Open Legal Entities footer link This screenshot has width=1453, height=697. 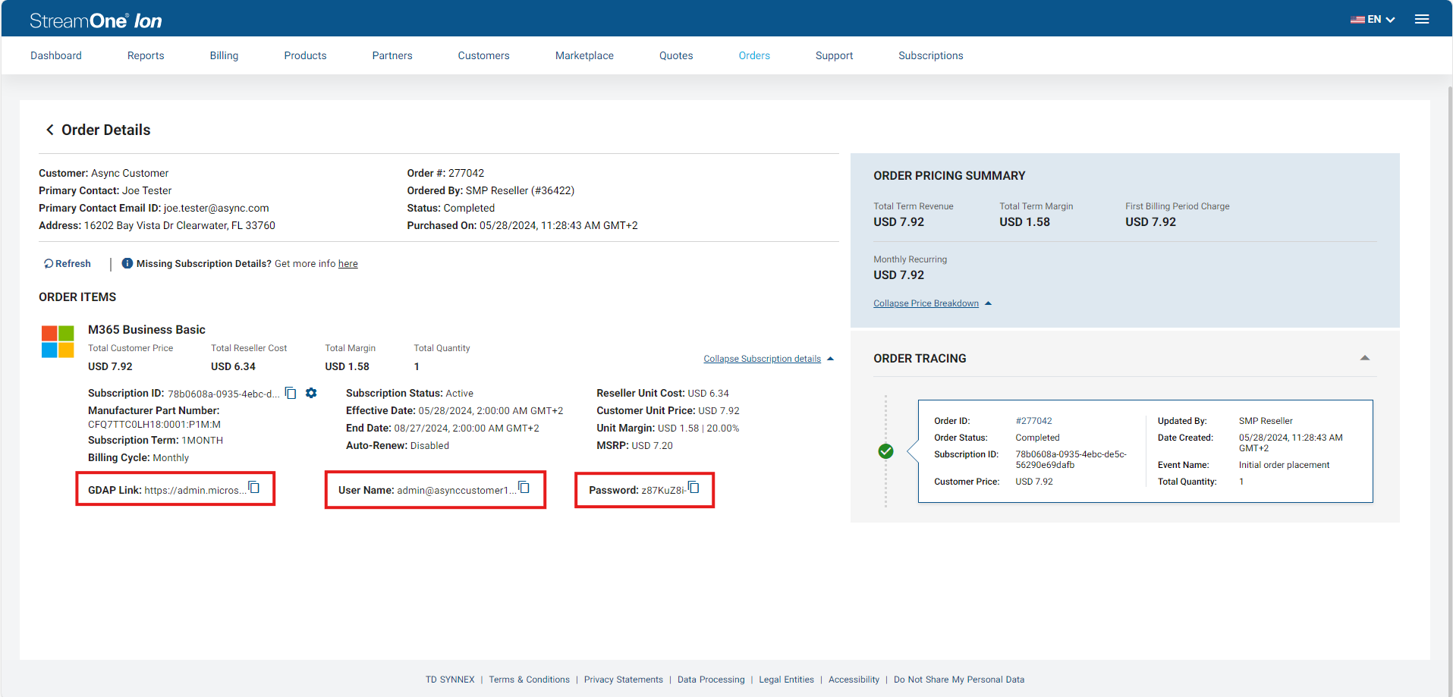coord(787,680)
